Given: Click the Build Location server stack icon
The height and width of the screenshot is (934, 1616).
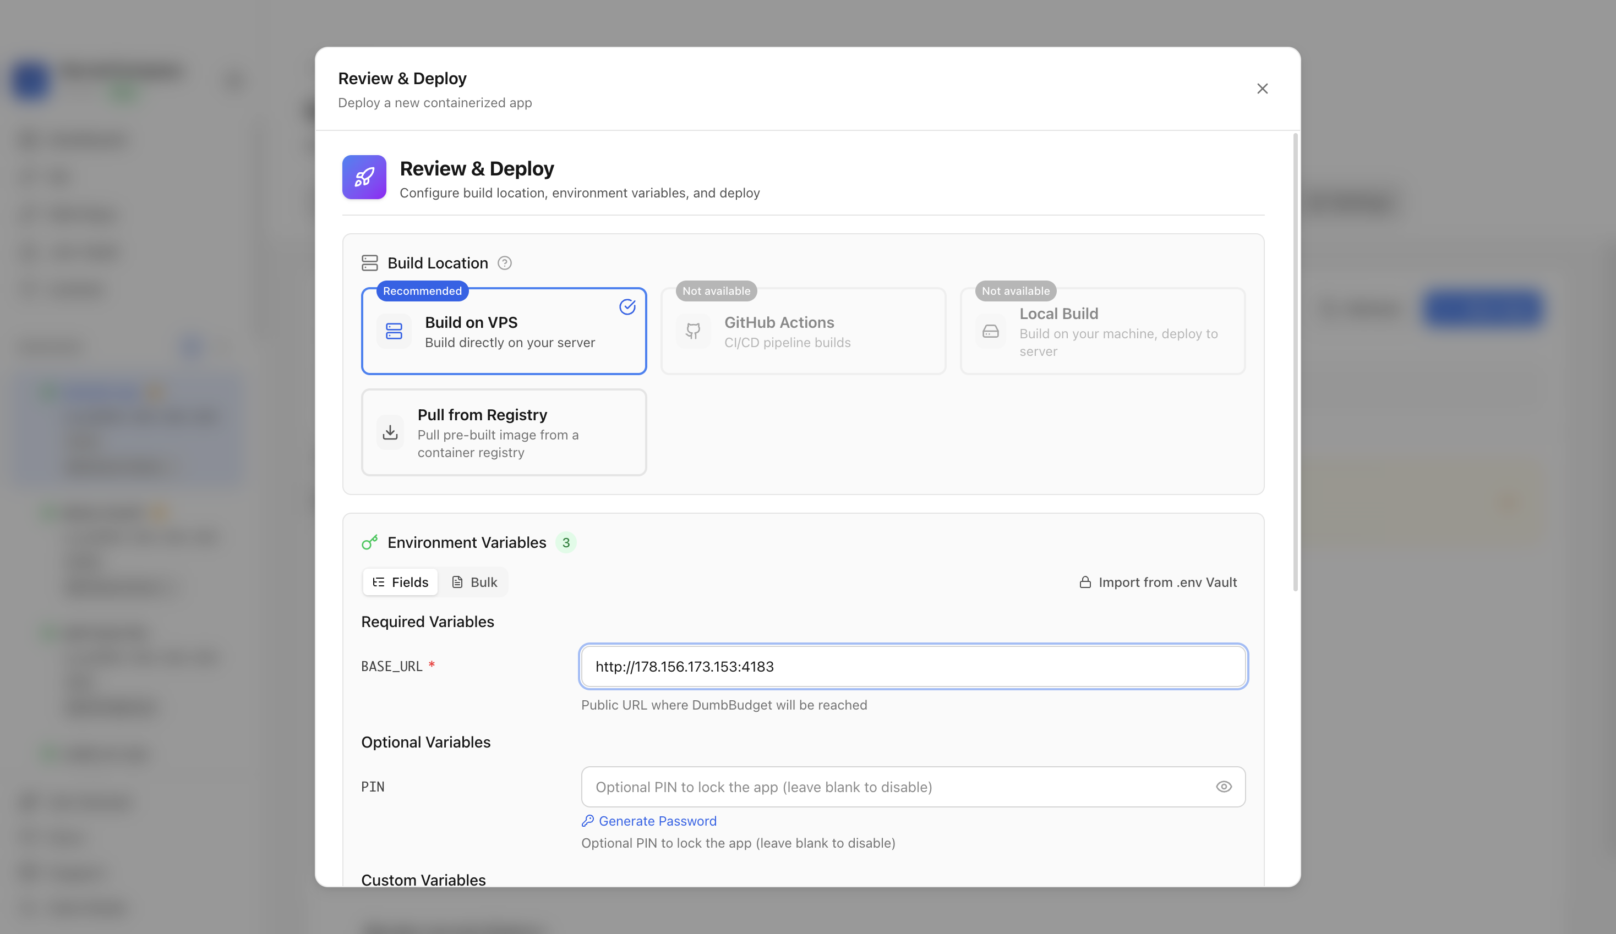Looking at the screenshot, I should click(369, 263).
